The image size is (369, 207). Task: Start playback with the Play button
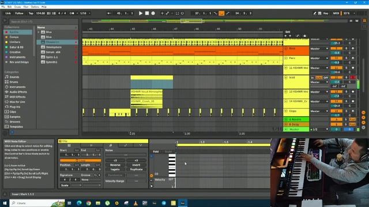[x=141, y=13]
